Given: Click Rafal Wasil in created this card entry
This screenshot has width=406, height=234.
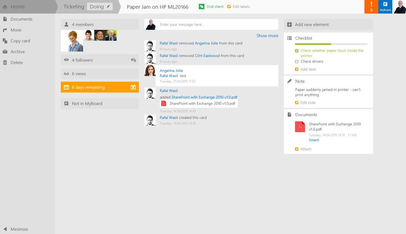Looking at the screenshot, I should 169,118.
